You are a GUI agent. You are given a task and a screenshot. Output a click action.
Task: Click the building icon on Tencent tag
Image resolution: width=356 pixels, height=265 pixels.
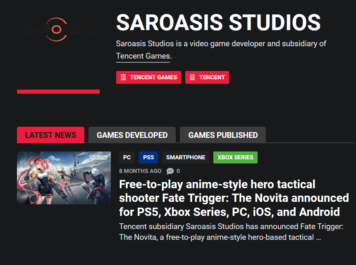pyautogui.click(x=192, y=77)
